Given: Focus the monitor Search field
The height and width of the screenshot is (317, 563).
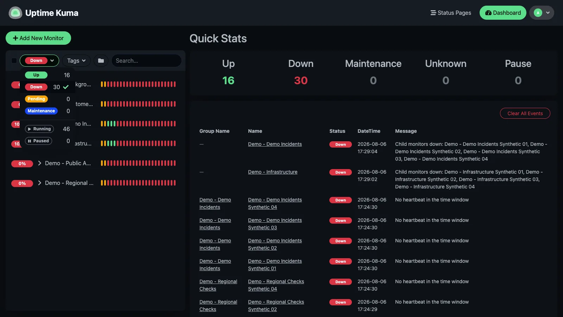Looking at the screenshot, I should pos(146,61).
